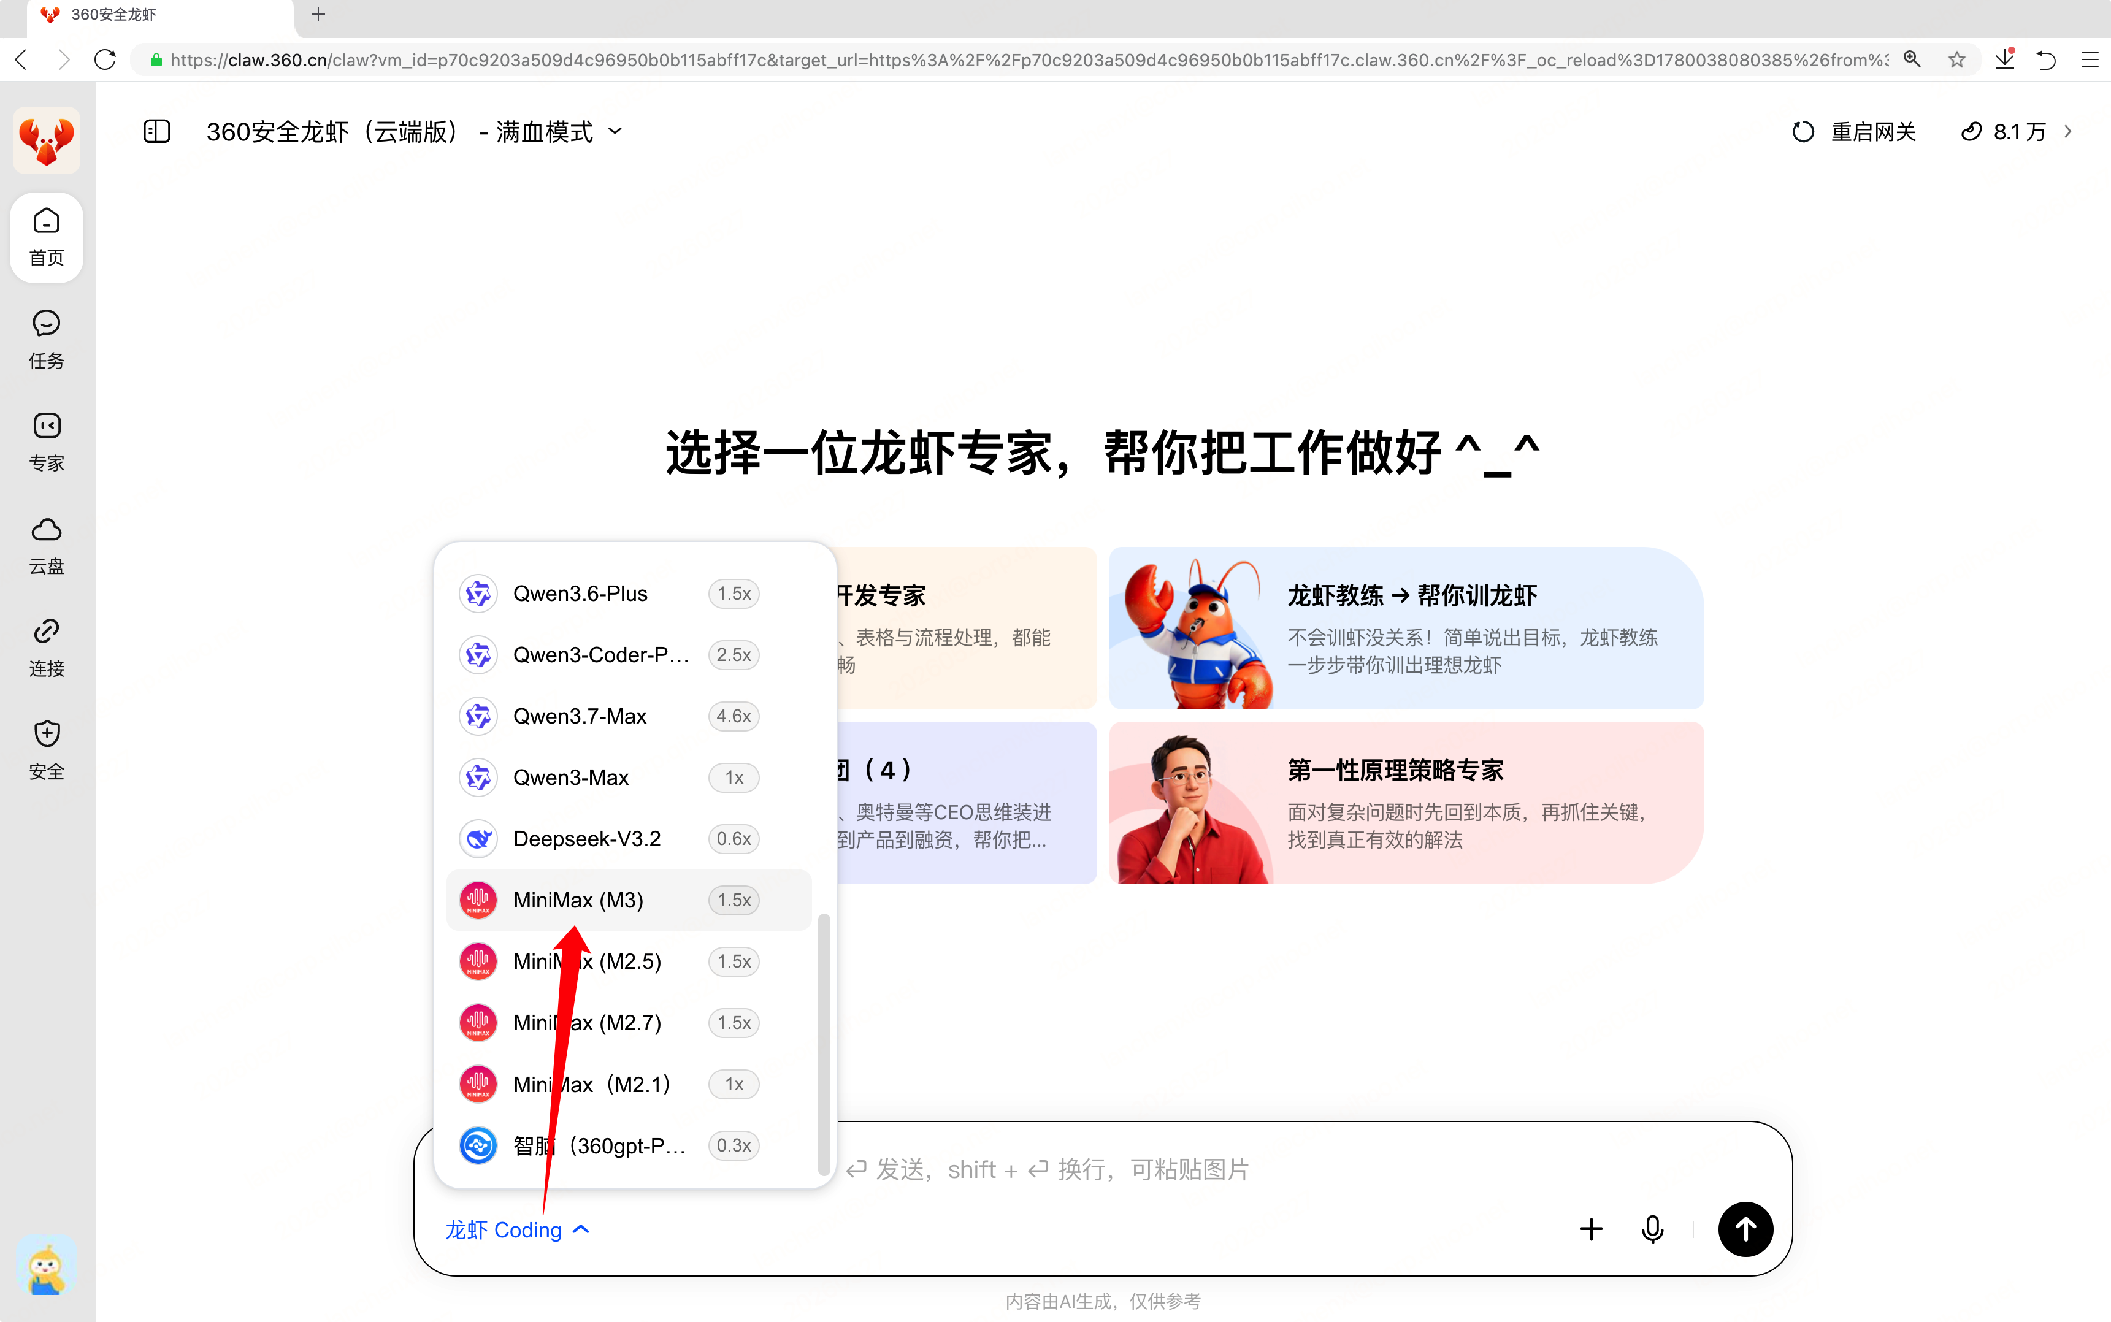The width and height of the screenshot is (2111, 1322).
Task: Click the chevron next to 8.1万
Action: click(2068, 131)
